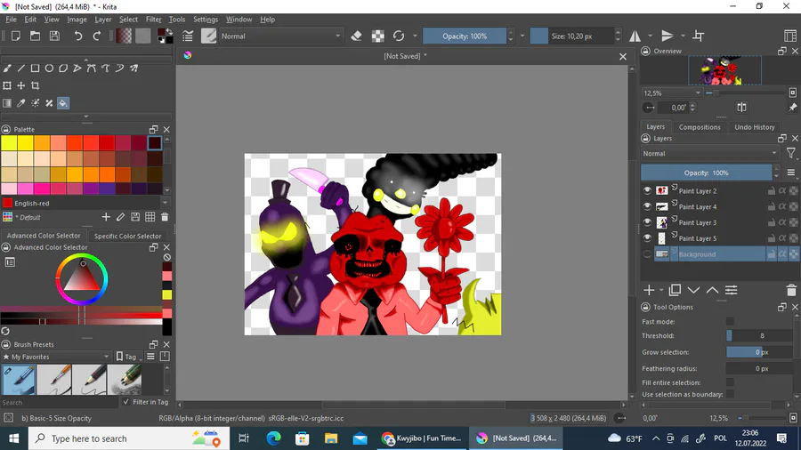The width and height of the screenshot is (801, 450).
Task: Show the Background layer
Action: tap(647, 254)
